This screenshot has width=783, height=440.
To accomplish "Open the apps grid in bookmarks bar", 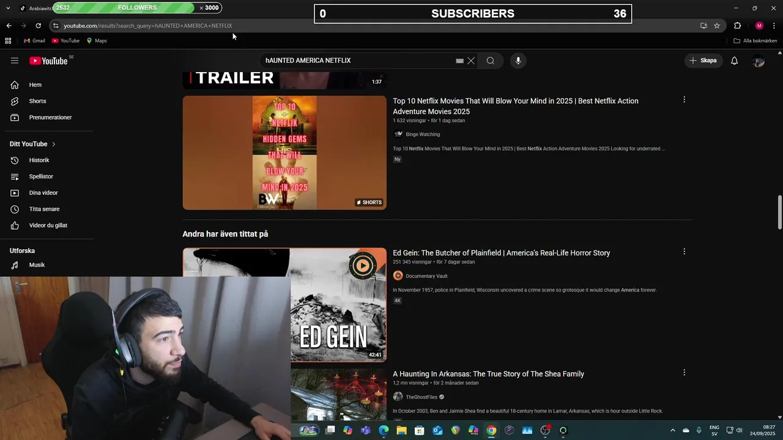I will pos(8,41).
